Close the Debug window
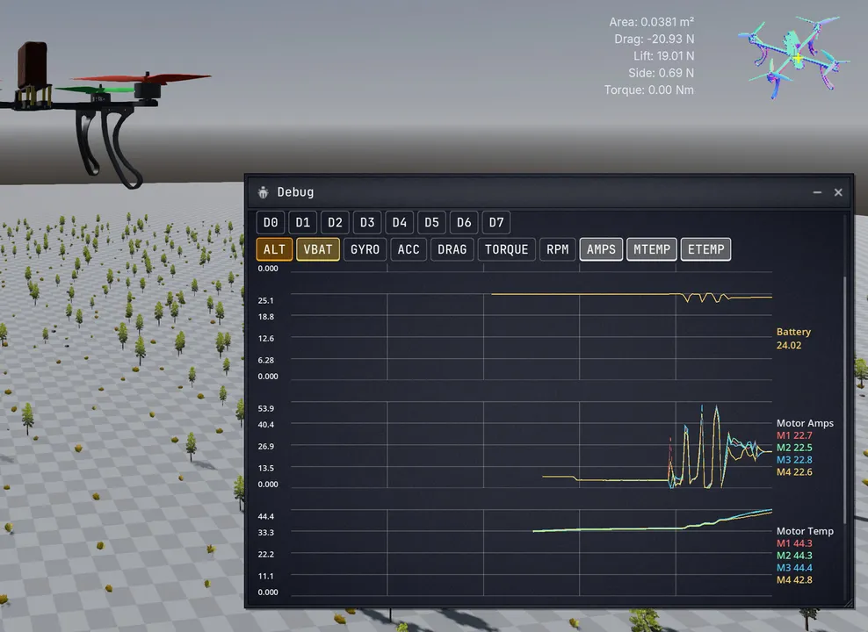 pos(838,192)
